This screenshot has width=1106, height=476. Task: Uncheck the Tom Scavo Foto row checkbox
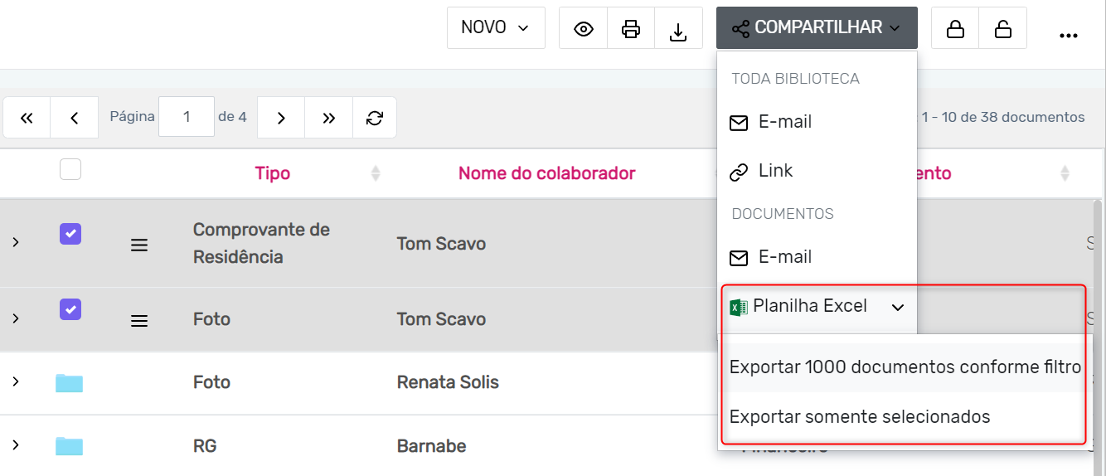point(70,309)
